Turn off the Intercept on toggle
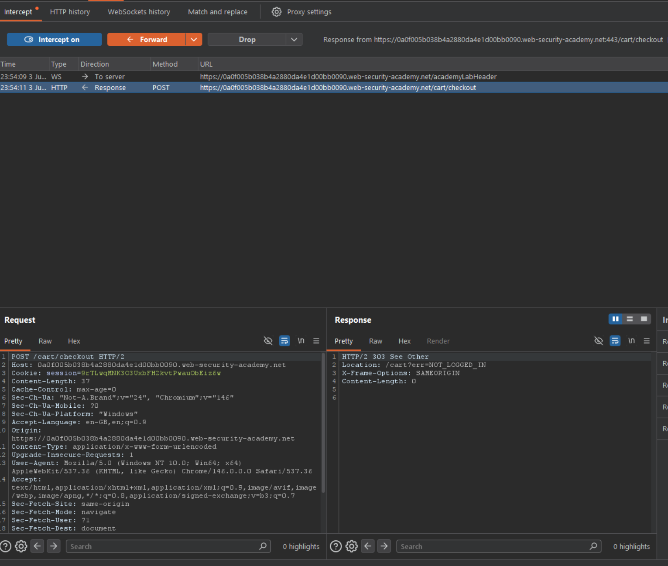 coord(54,40)
